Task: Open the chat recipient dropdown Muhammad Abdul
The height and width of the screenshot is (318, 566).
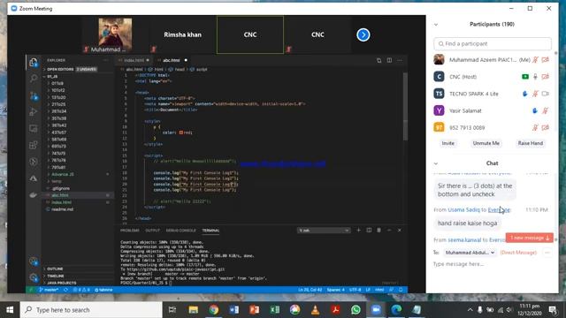Action: (x=470, y=253)
